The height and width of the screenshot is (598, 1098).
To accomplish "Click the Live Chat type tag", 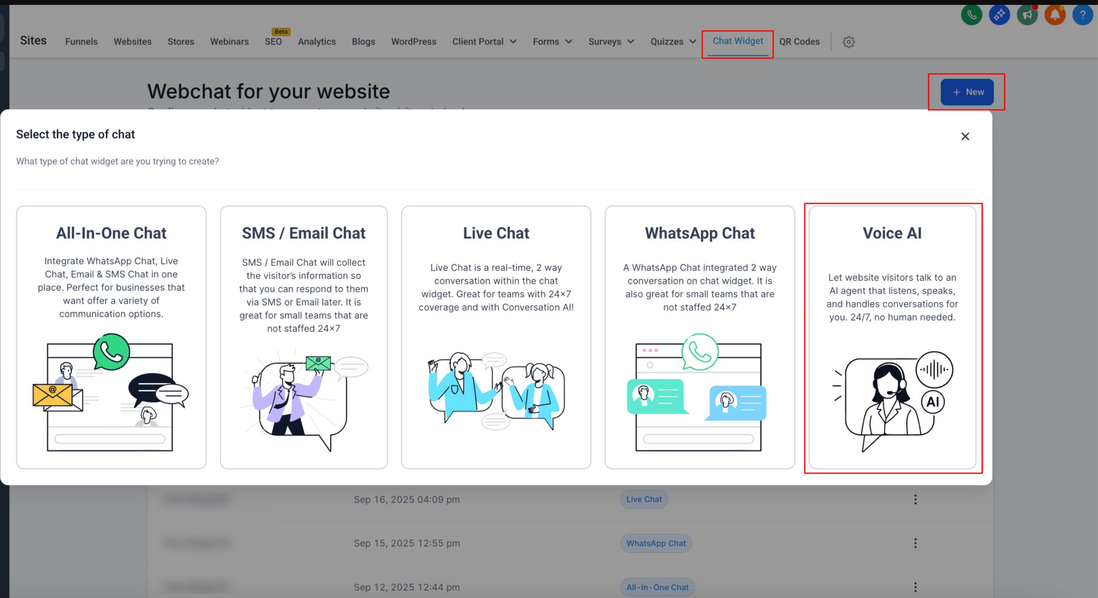I will coord(644,499).
